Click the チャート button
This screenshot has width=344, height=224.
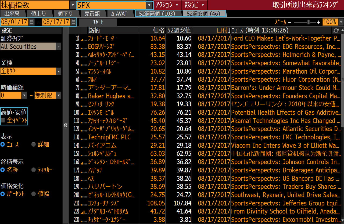point(98,22)
